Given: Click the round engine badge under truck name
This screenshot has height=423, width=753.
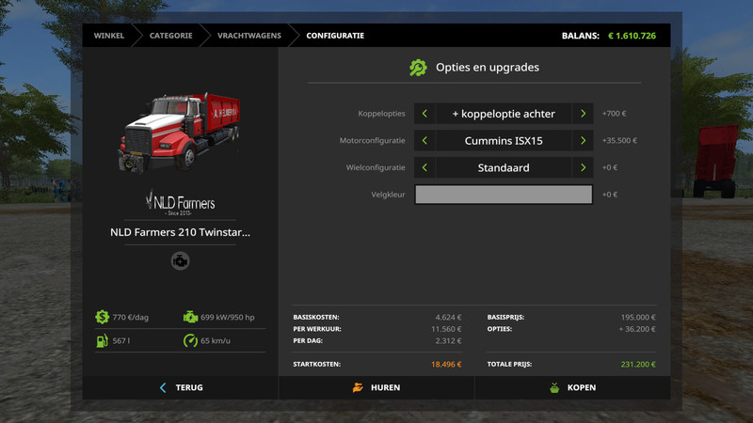Looking at the screenshot, I should point(180,261).
